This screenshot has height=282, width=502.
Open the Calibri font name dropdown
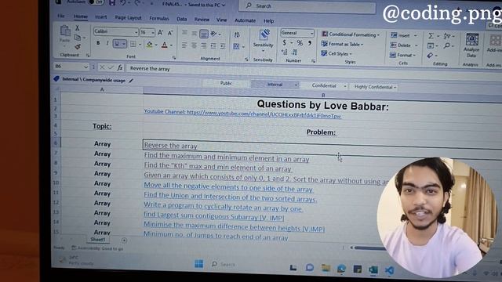pos(136,32)
